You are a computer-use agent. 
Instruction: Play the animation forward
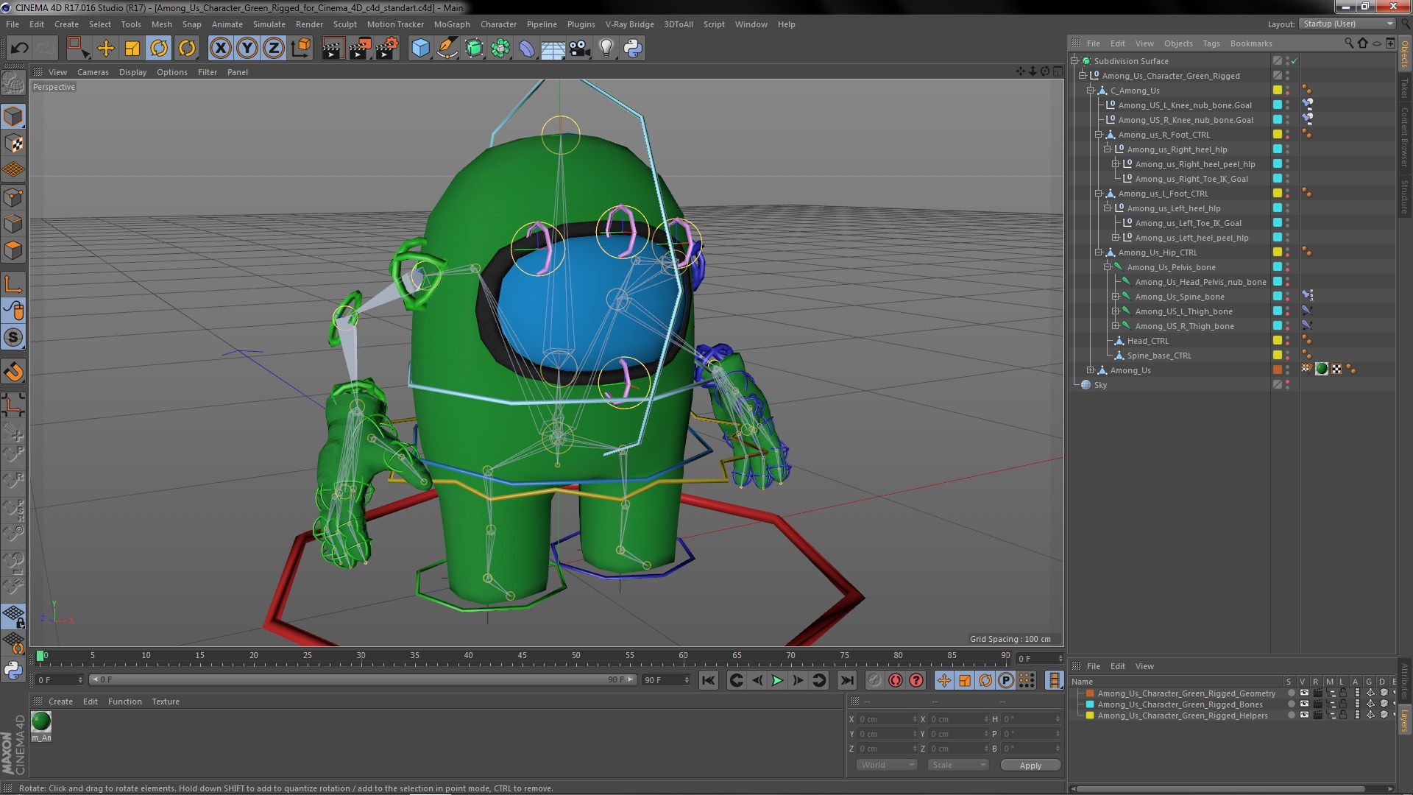(777, 681)
